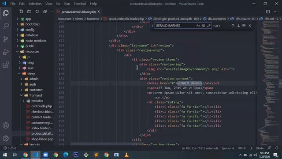The image size is (282, 159).
Task: Expand the node_modules folder
Action: coord(36,41)
